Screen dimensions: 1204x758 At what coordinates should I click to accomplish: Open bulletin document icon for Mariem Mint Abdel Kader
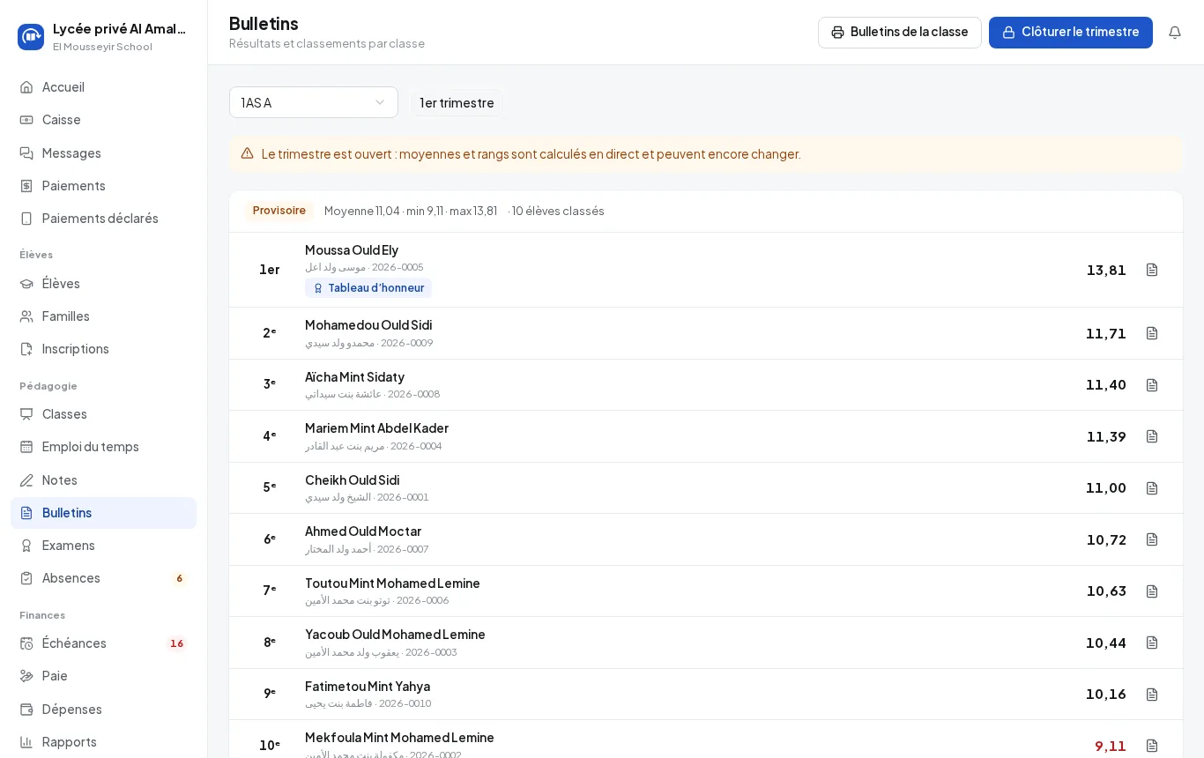pyautogui.click(x=1152, y=436)
